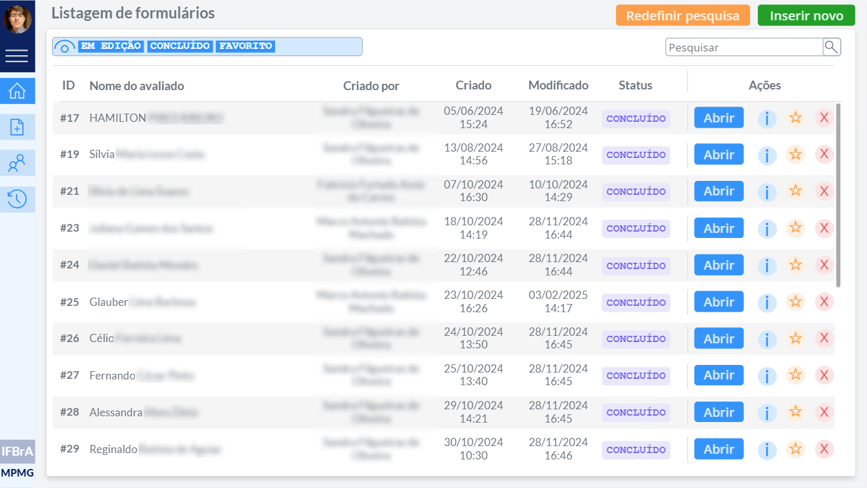This screenshot has width=867, height=488.
Task: Click the Status column header
Action: click(x=635, y=85)
